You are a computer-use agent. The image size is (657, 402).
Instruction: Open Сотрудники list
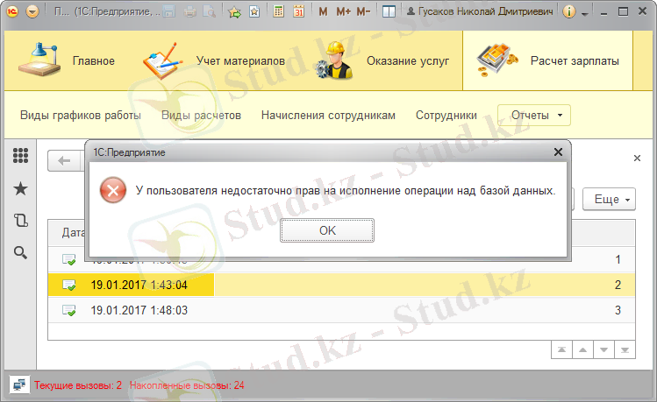pos(446,116)
